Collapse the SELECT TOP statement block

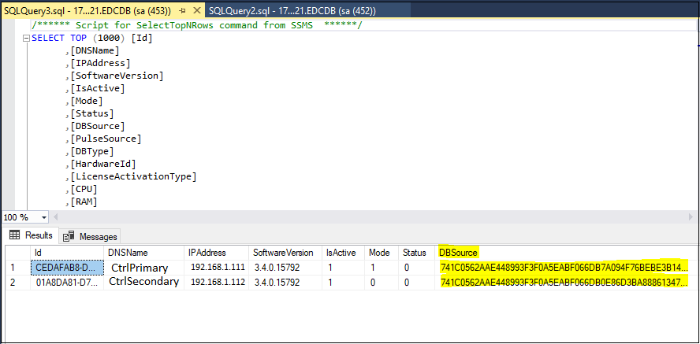[27, 38]
